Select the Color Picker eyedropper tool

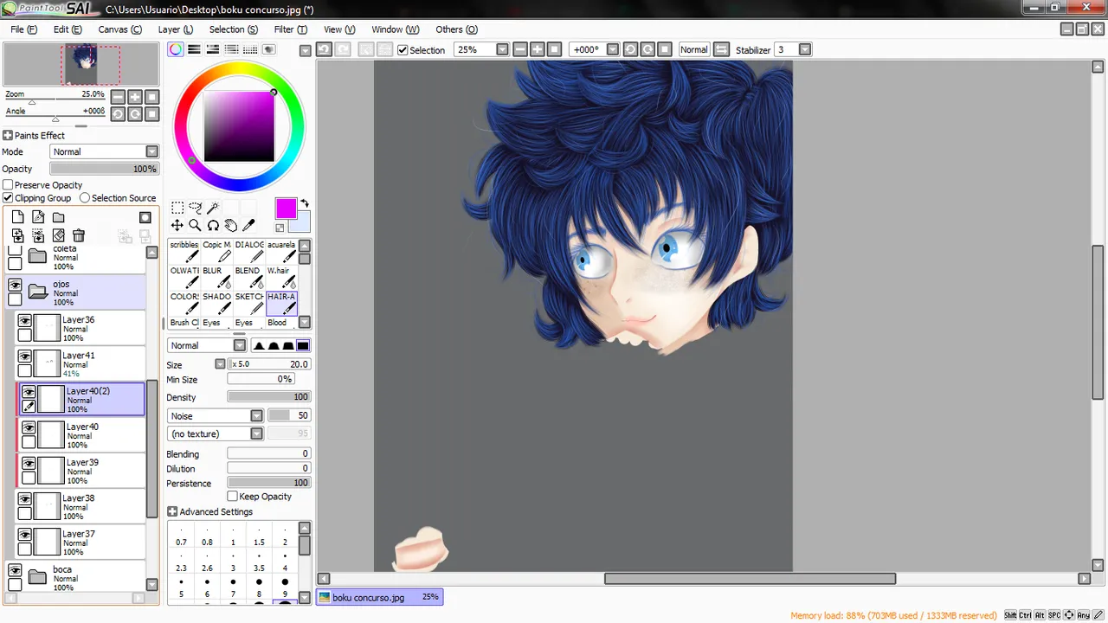[x=248, y=225]
